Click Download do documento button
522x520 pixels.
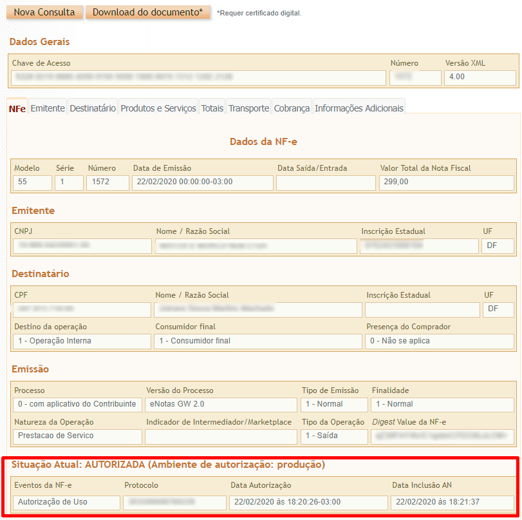pyautogui.click(x=148, y=12)
